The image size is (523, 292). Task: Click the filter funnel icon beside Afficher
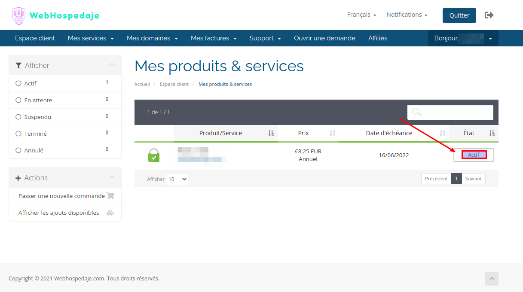tap(18, 65)
